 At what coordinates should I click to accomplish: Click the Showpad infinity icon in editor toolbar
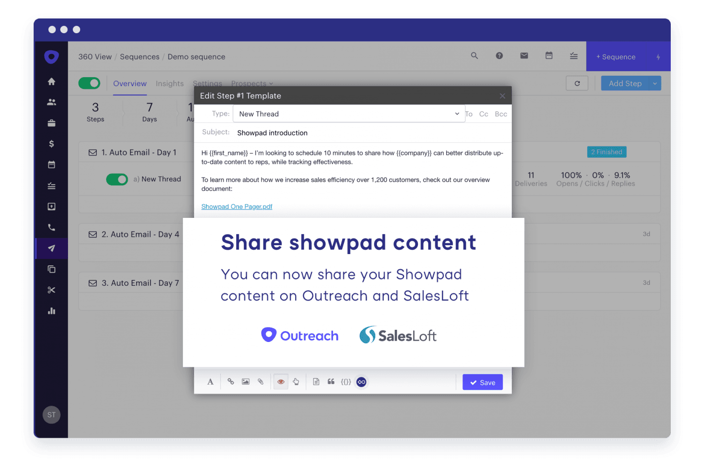(361, 382)
